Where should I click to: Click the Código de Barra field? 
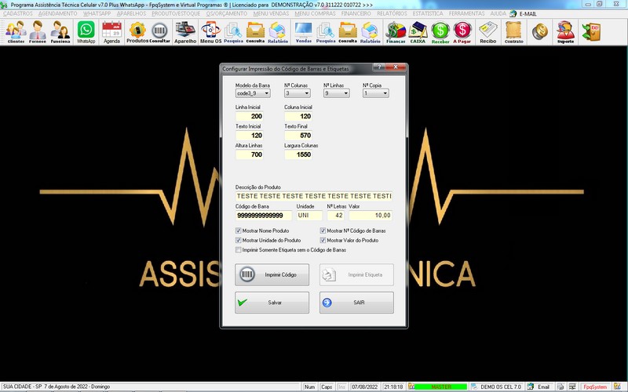[264, 216]
